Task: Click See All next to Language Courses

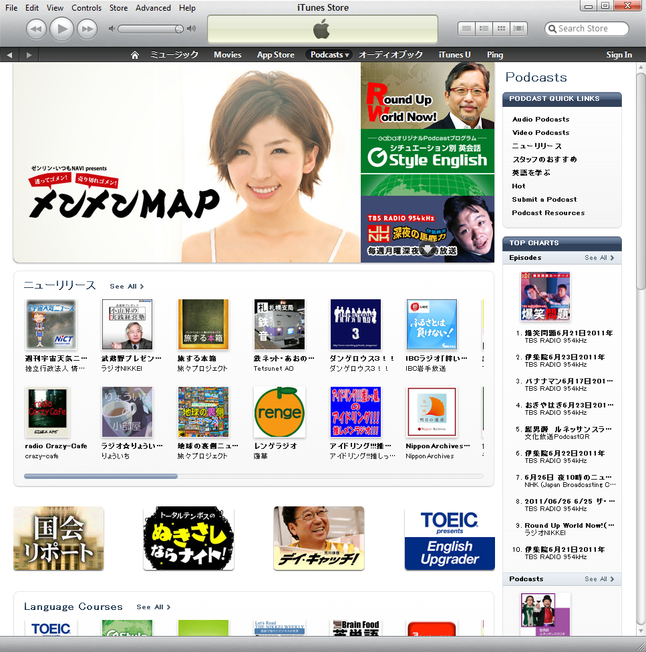Action: coord(154,607)
